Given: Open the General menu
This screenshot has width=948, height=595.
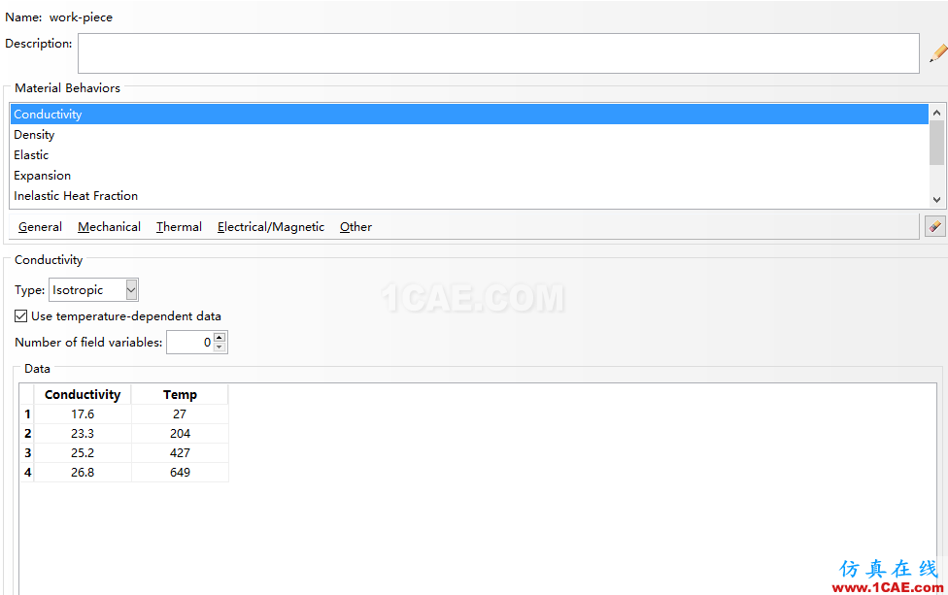Looking at the screenshot, I should click(40, 226).
